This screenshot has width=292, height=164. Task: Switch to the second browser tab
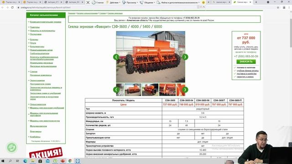(x=32, y=2)
